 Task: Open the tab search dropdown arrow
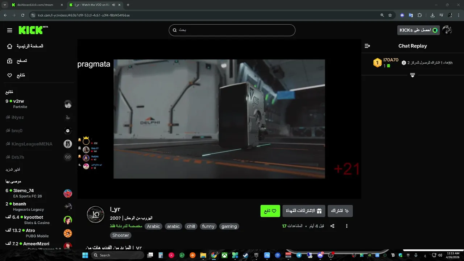(x=4, y=5)
